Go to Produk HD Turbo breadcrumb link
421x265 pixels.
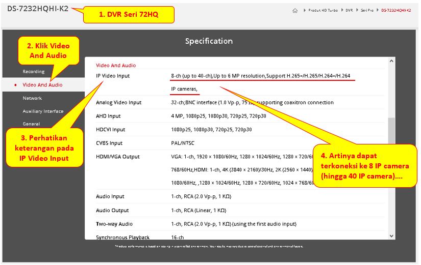(x=323, y=10)
